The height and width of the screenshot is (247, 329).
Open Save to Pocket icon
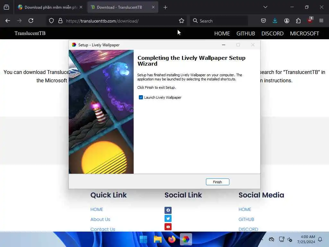[263, 21]
